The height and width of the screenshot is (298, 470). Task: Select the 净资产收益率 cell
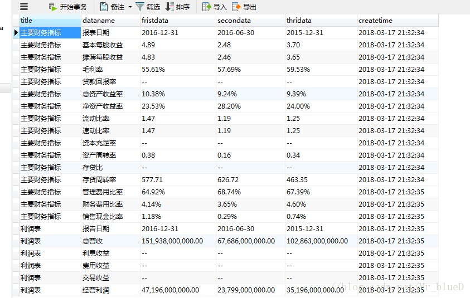click(110, 106)
